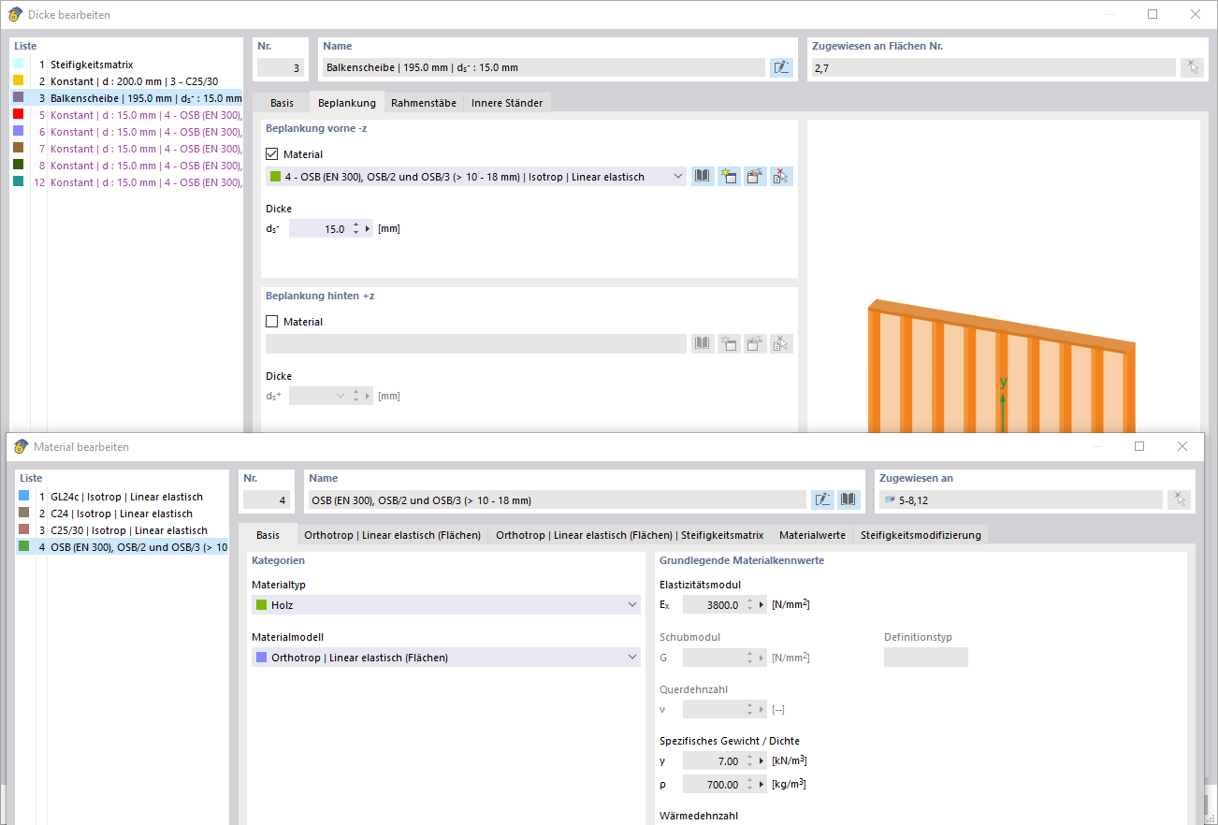The height and width of the screenshot is (825, 1218).
Task: Click the edit name icon beside Balkenscheibe name
Action: 781,67
